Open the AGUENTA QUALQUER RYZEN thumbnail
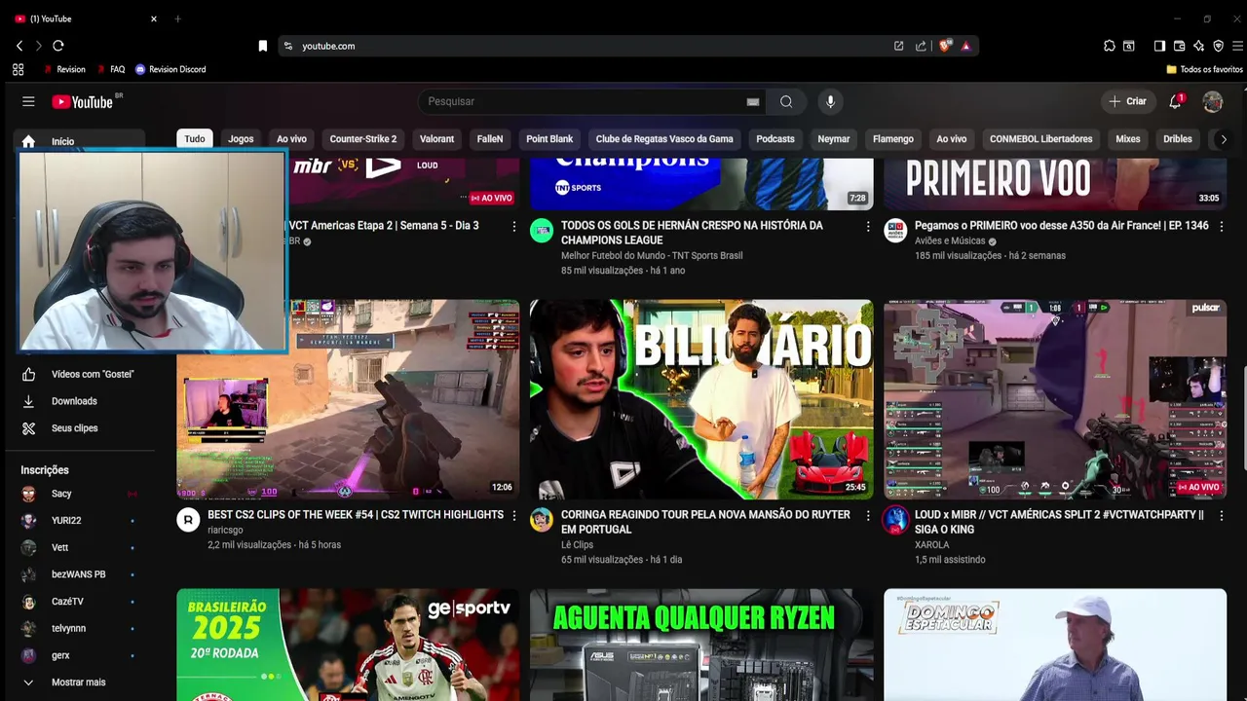 [x=701, y=645]
